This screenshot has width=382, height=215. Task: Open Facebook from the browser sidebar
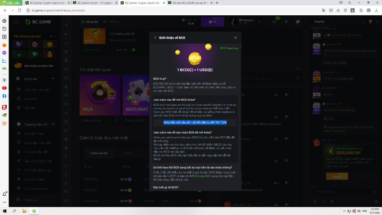4,96
